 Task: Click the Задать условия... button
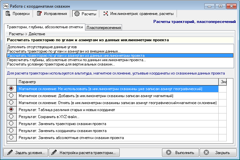tap(26, 153)
